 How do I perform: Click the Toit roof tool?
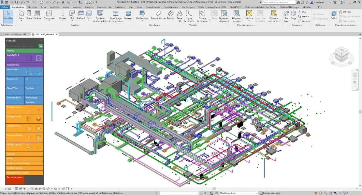point(72,15)
